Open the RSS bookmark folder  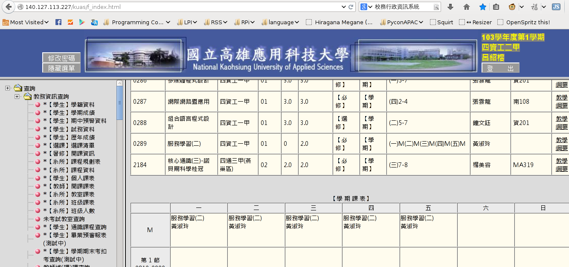pyautogui.click(x=215, y=22)
